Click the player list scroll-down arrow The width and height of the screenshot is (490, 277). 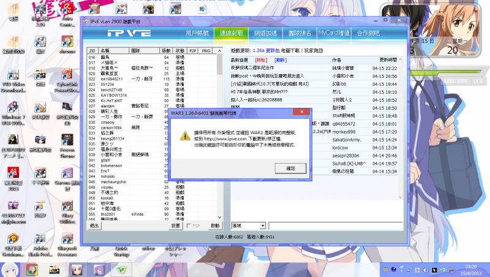(219, 217)
